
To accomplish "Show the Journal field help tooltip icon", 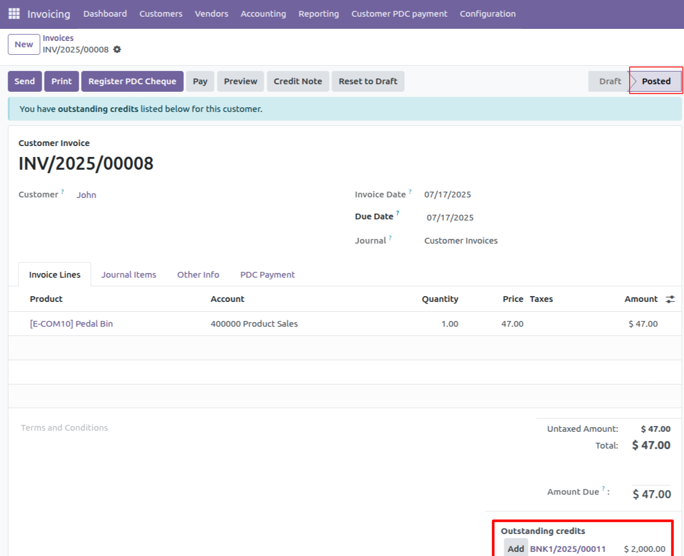I will (x=390, y=237).
